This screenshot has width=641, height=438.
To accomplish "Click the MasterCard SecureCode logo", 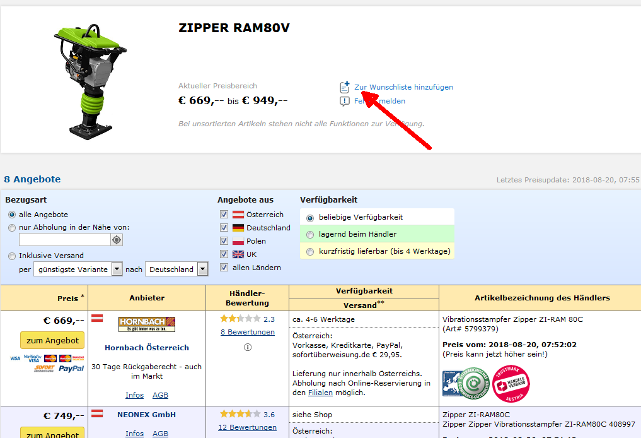I will point(72,358).
